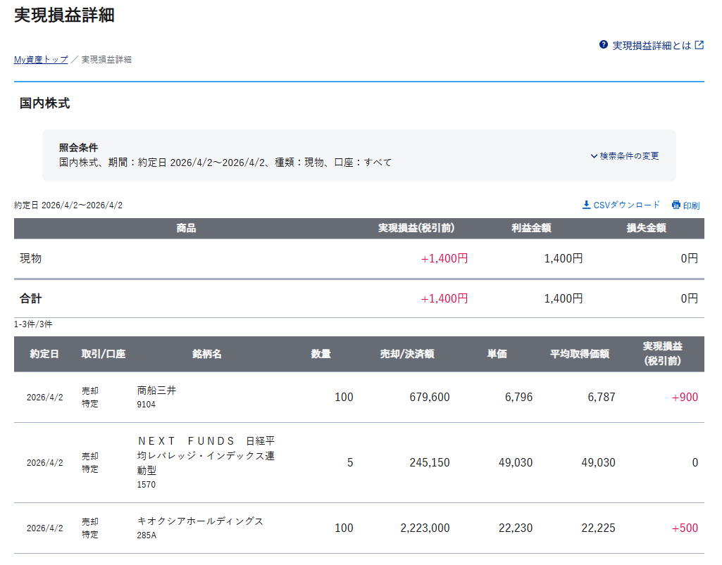
Task: Click the 銘柄名 column header
Action: [207, 354]
